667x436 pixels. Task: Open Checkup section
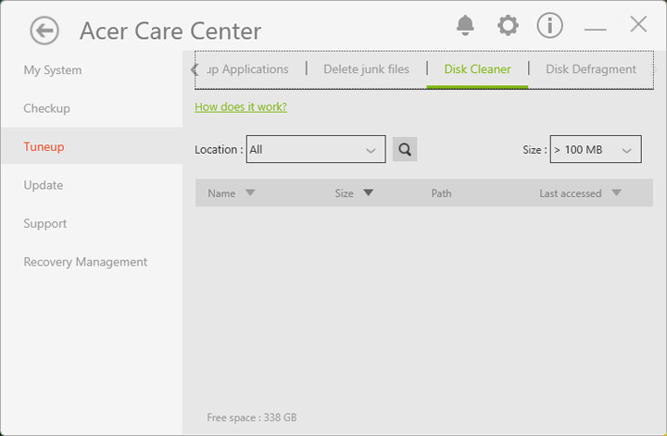tap(47, 108)
